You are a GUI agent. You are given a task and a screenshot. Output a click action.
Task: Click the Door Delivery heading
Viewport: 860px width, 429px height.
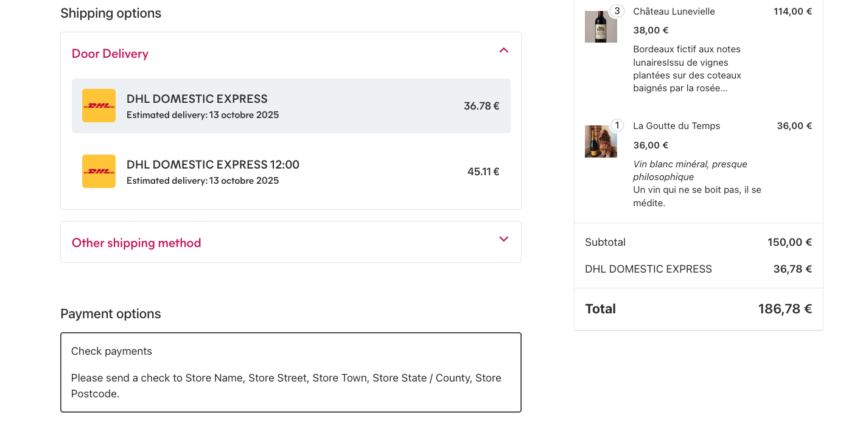pyautogui.click(x=110, y=54)
